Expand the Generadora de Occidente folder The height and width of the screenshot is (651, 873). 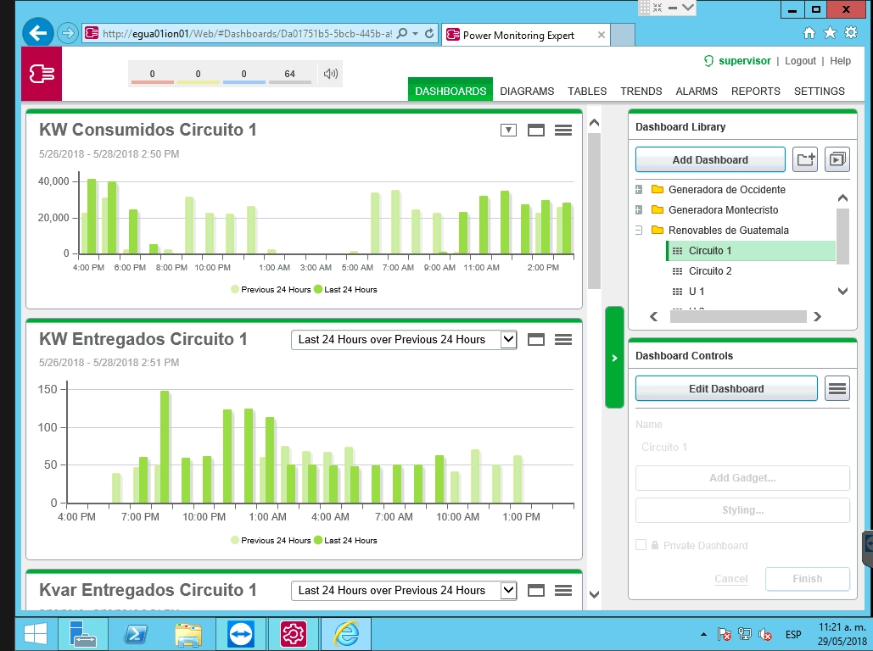639,190
